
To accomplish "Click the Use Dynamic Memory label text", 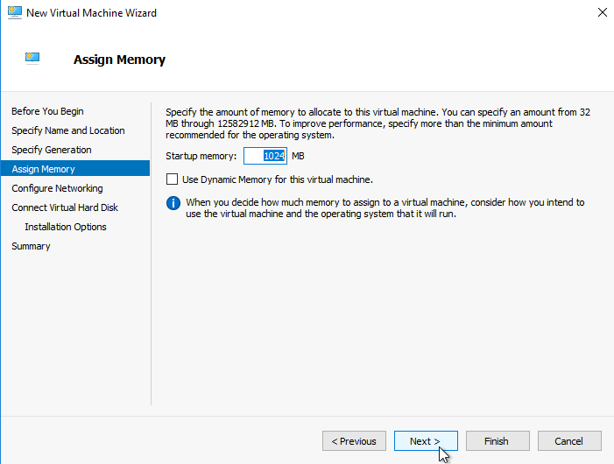I will 278,179.
